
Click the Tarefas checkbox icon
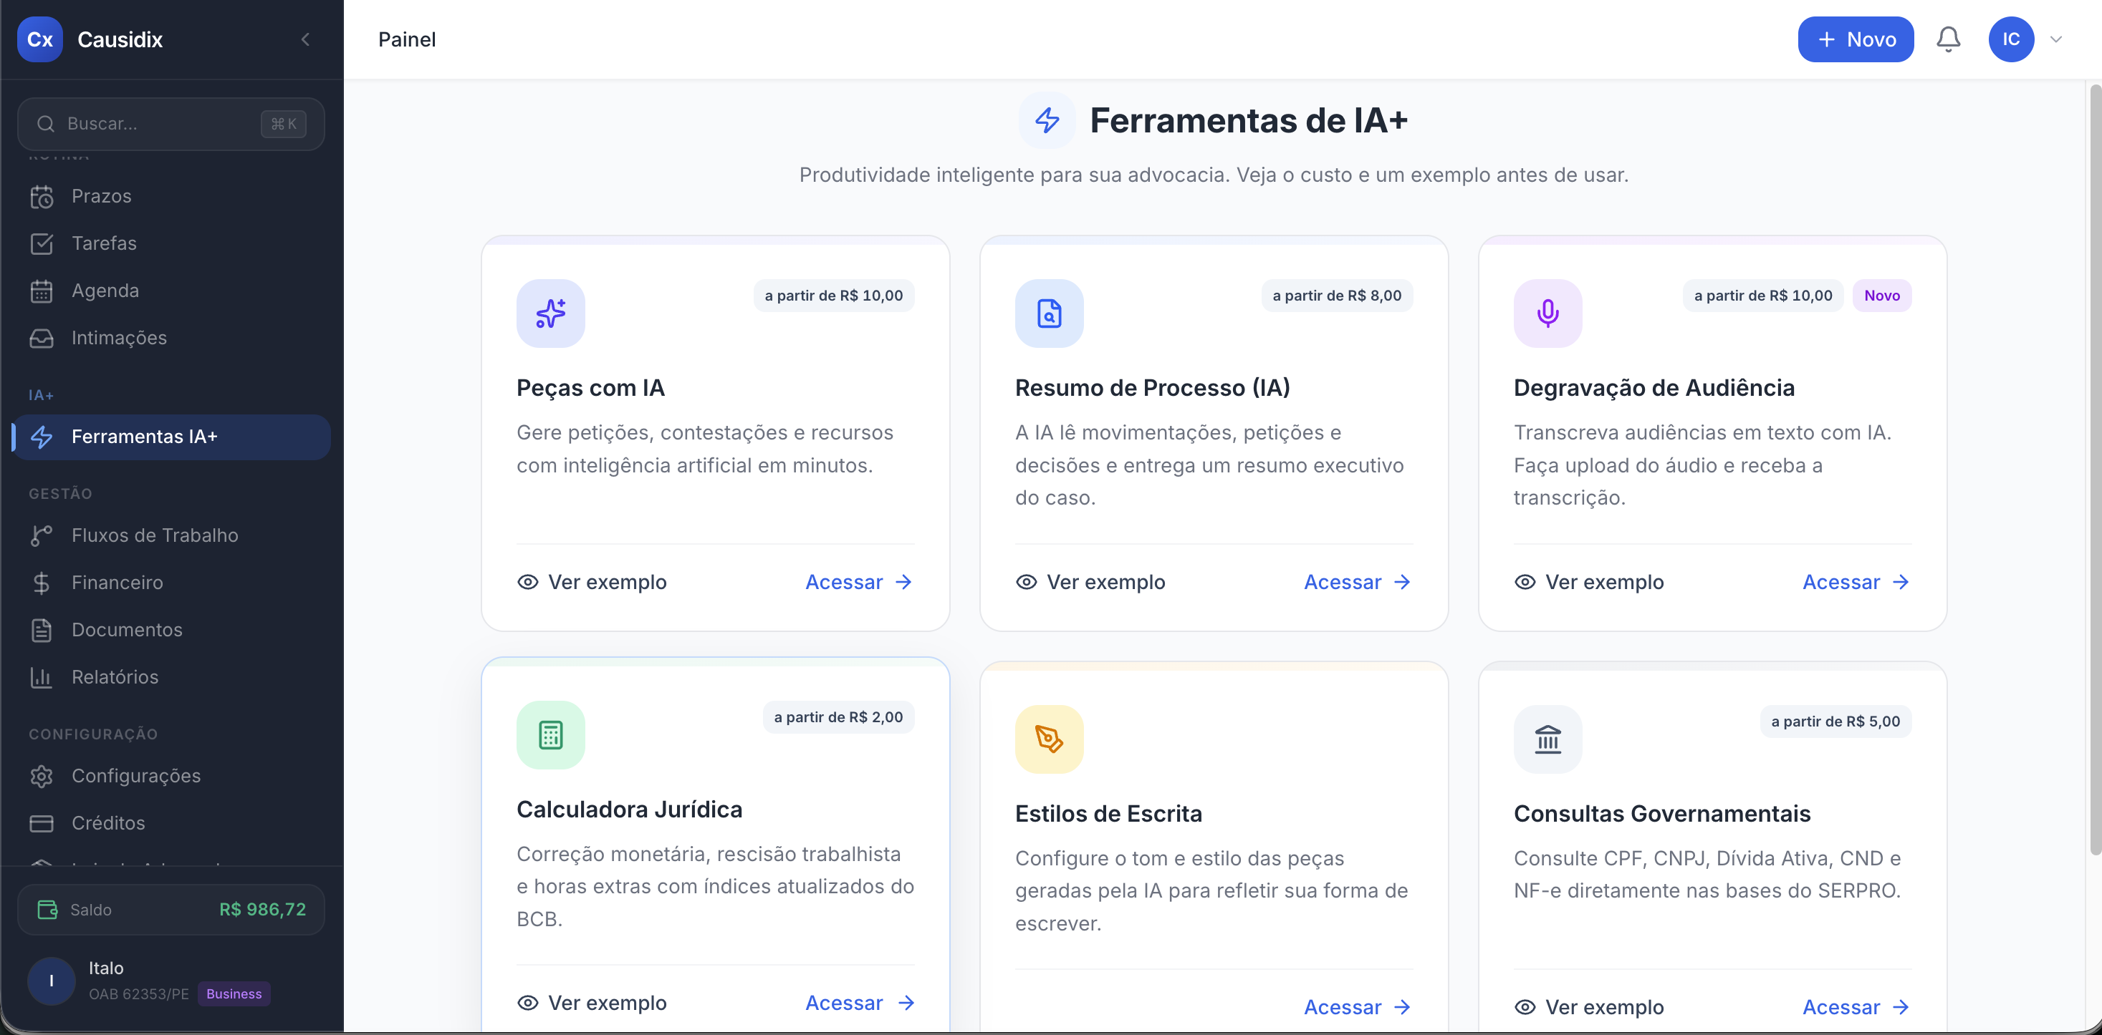(x=42, y=243)
